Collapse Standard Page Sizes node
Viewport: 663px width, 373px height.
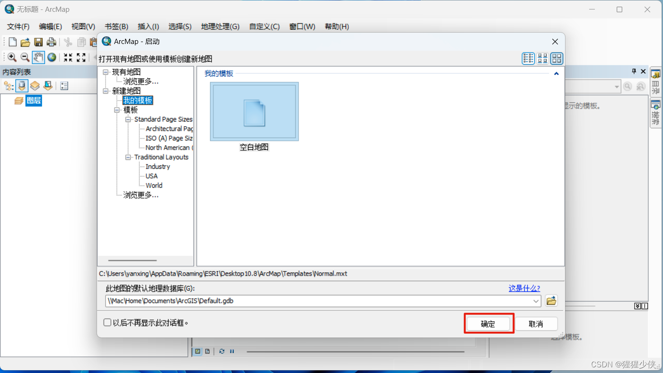point(128,120)
